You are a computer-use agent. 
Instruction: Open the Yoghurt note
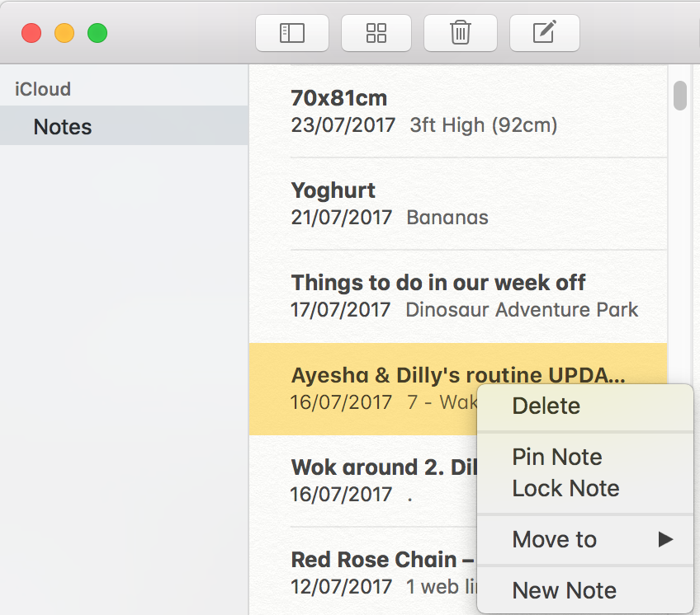458,204
